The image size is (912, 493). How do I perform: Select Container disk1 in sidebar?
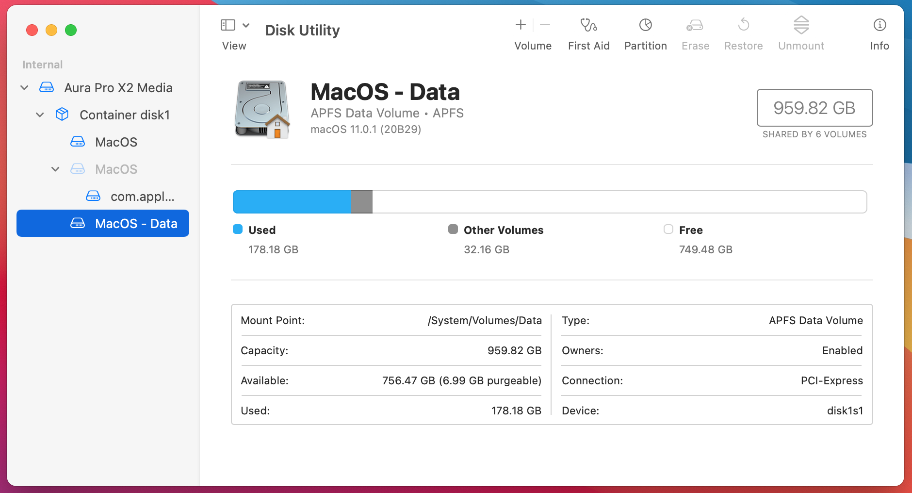pos(103,115)
